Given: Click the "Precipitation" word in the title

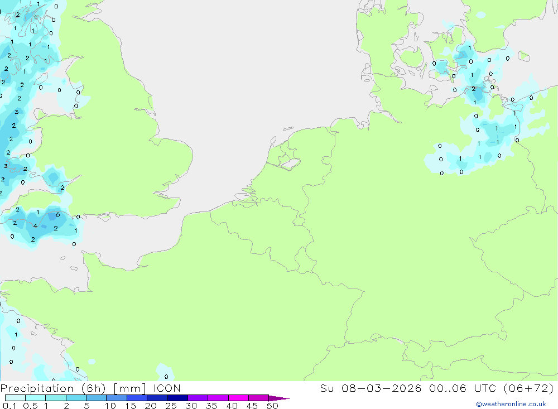Looking at the screenshot, I should tap(37, 388).
